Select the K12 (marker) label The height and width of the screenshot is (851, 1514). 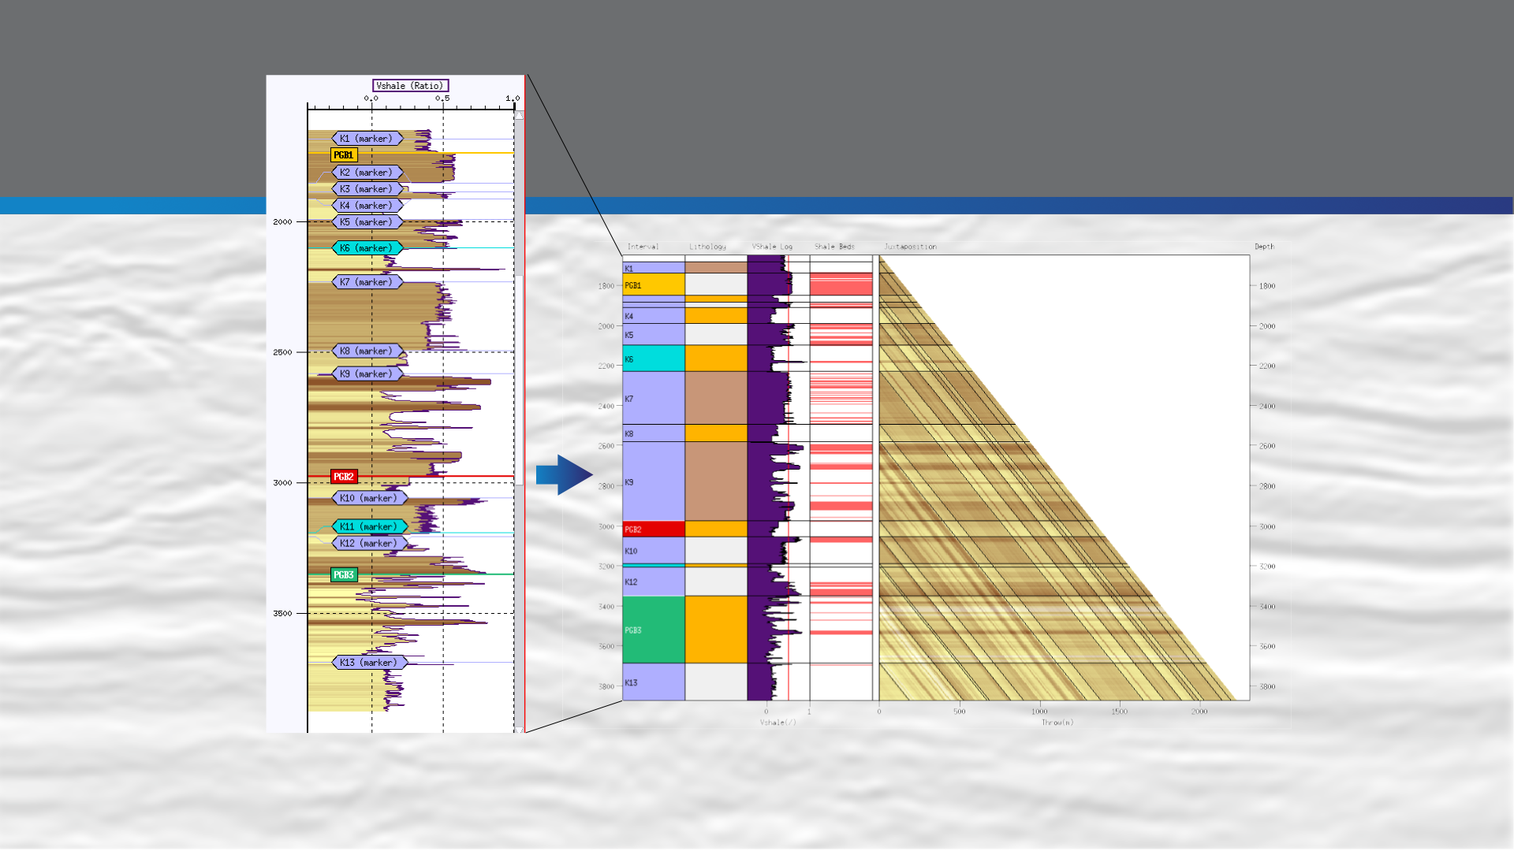click(x=370, y=544)
